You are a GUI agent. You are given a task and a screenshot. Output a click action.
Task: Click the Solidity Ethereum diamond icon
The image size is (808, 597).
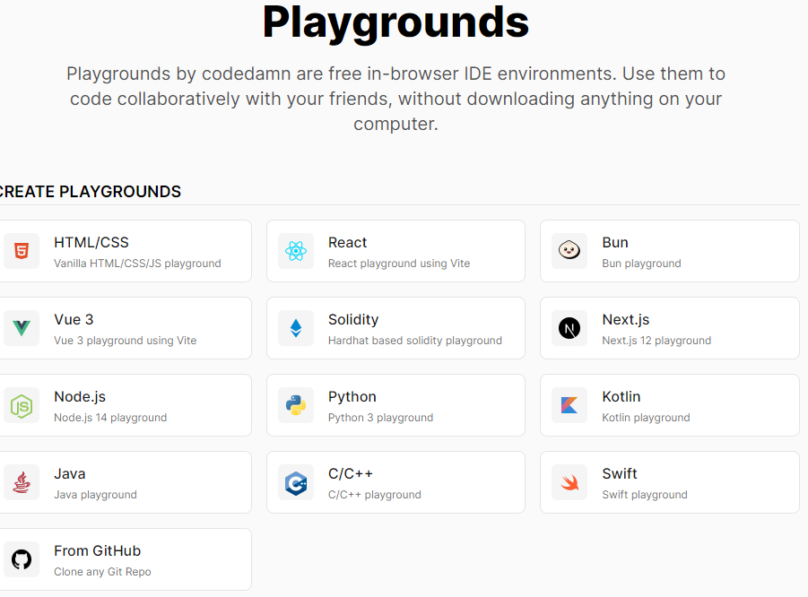pyautogui.click(x=296, y=328)
